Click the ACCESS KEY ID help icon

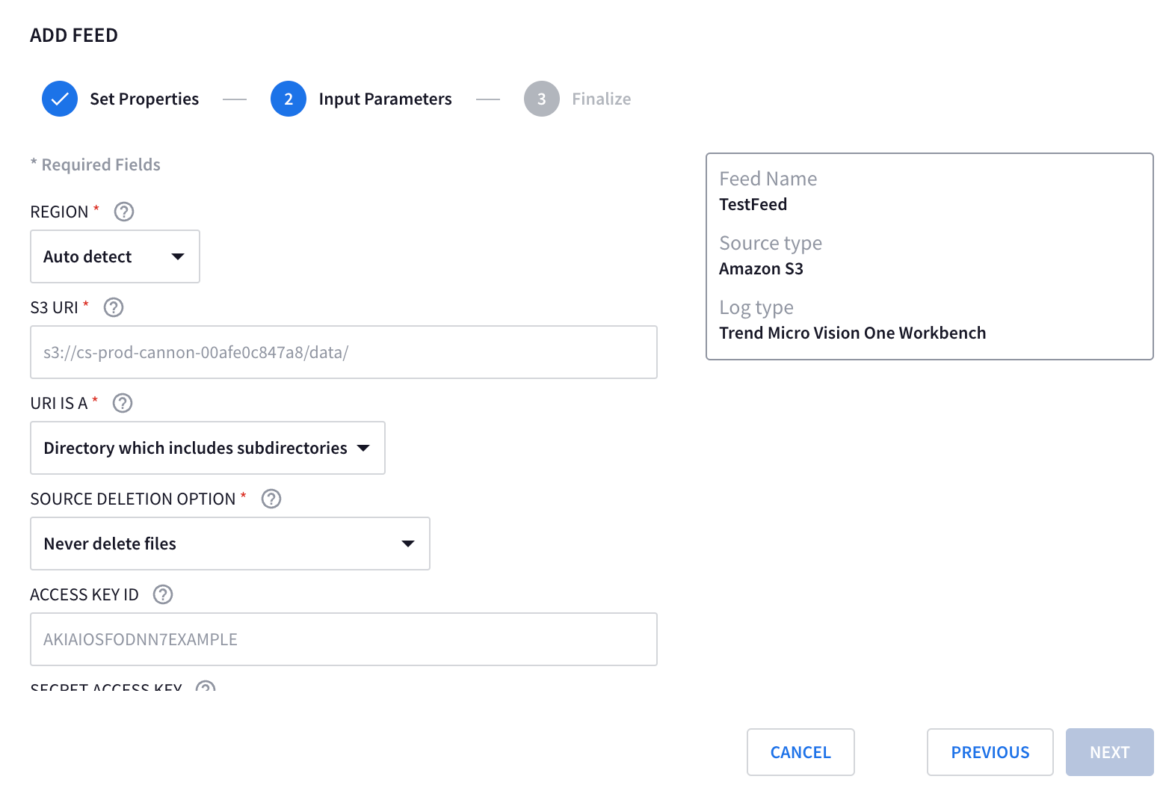pyautogui.click(x=163, y=594)
